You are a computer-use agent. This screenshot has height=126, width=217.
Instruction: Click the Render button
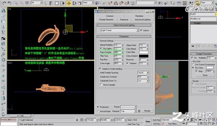click(x=147, y=111)
